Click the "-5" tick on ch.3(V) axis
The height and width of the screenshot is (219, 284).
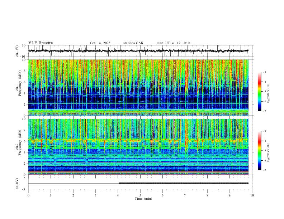coord(24,189)
